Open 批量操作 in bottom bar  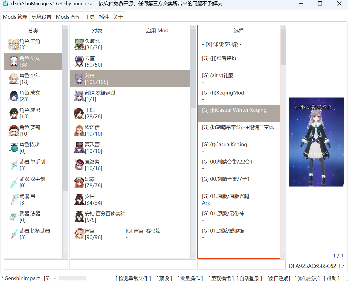click(190, 278)
